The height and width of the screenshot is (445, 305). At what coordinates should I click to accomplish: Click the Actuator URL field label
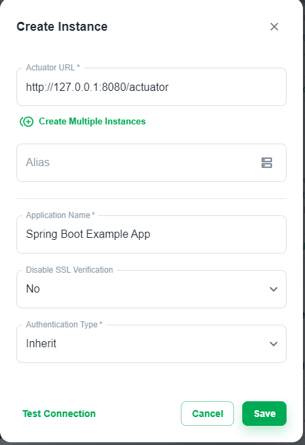coord(53,68)
